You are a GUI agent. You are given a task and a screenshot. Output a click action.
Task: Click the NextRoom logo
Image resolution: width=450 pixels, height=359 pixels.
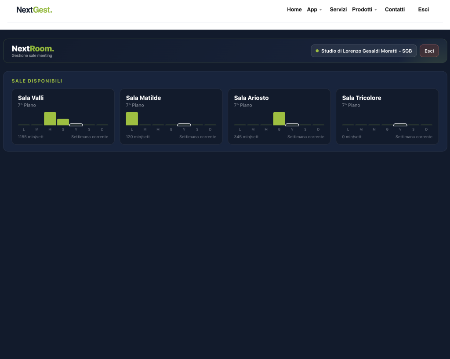[x=33, y=48]
